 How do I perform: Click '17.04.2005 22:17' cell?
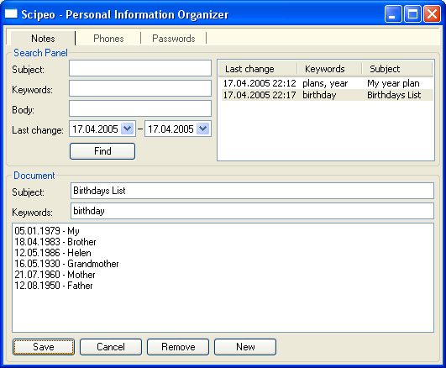point(260,95)
